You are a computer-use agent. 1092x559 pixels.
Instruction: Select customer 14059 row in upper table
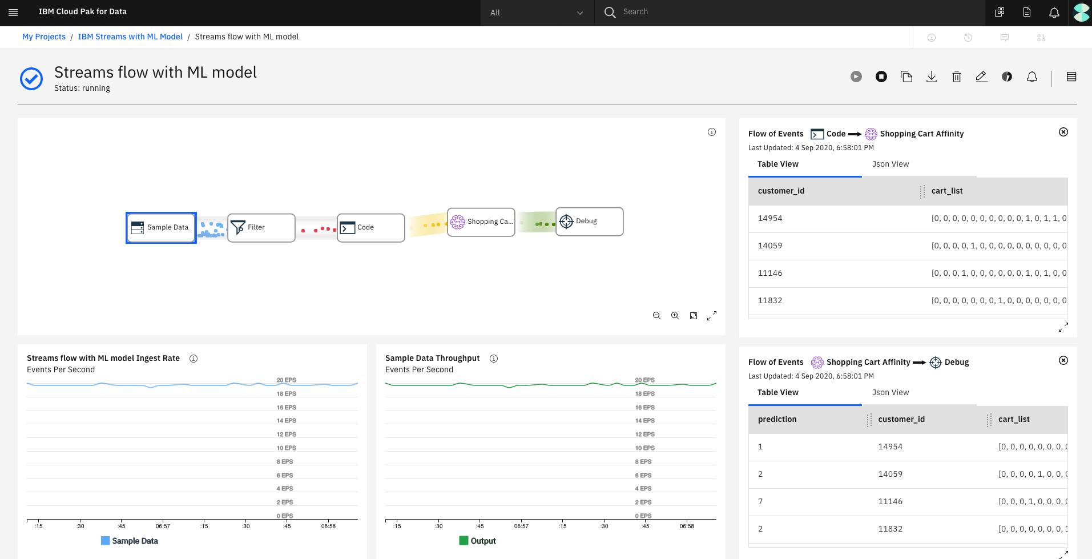pos(908,246)
